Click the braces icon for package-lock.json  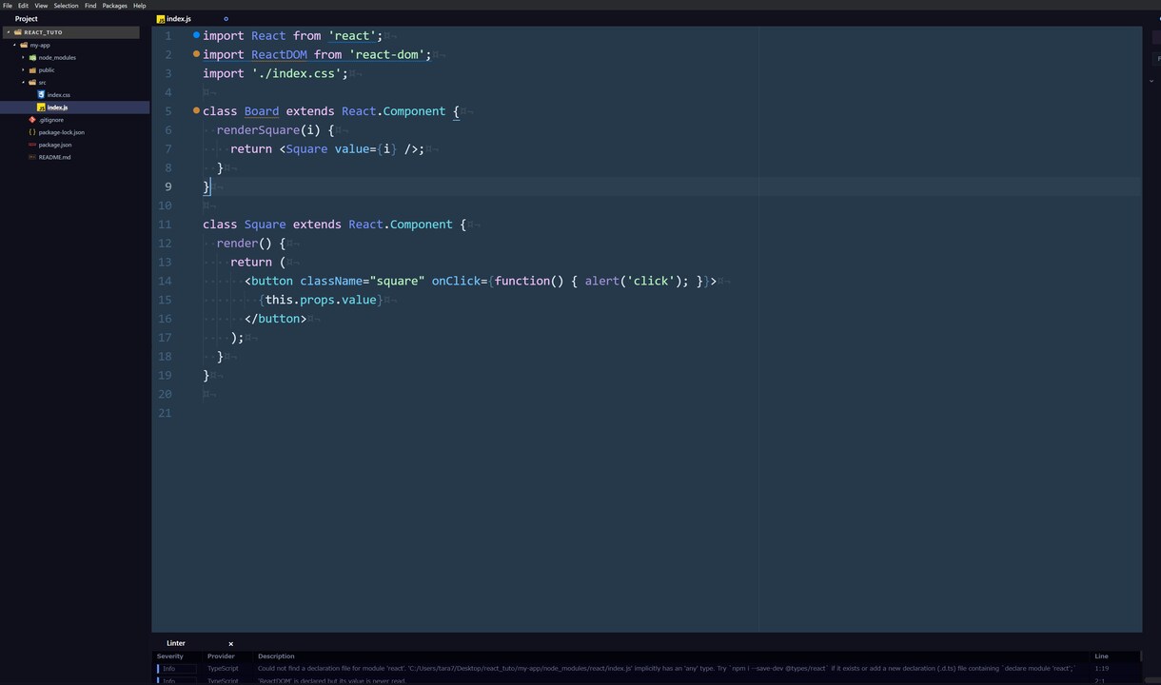coord(32,132)
